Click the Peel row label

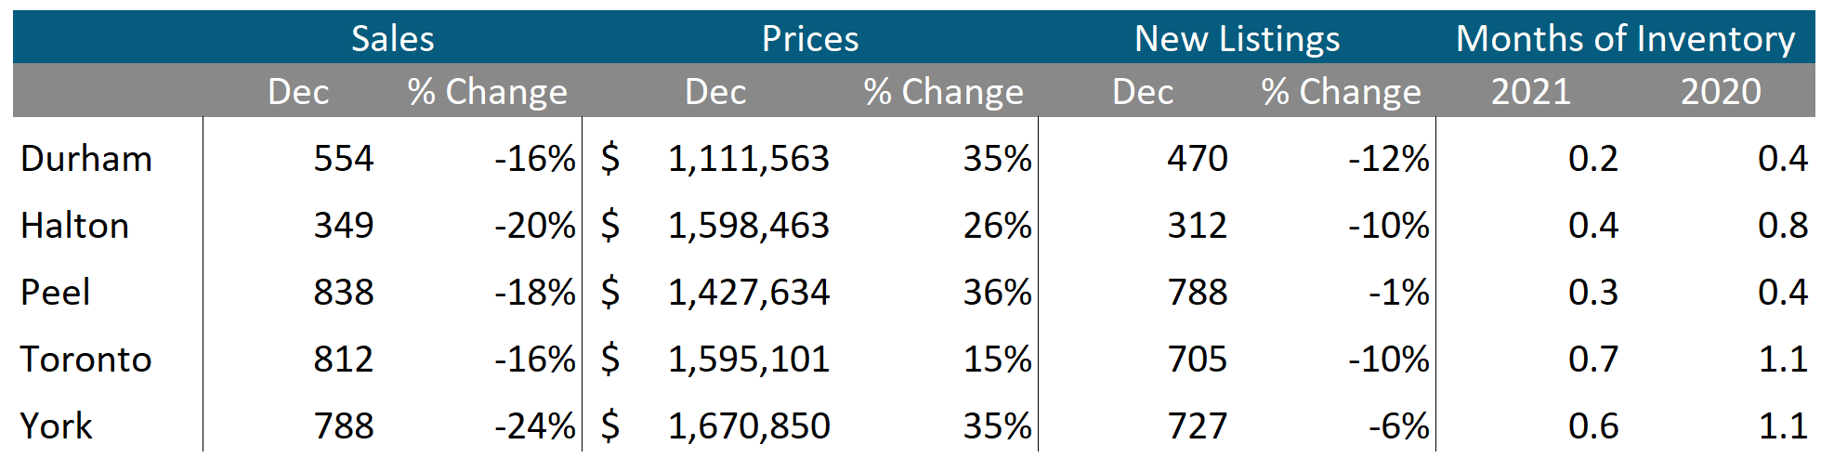point(56,293)
